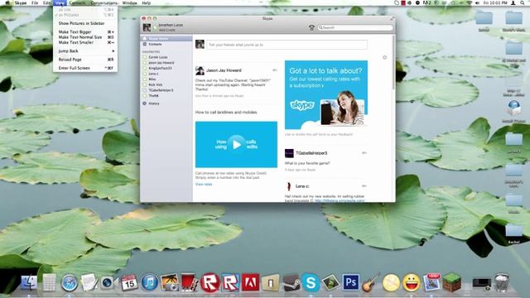Click the Skype Home house icon in sidebar
Viewport: 530px width, 298px height.
pyautogui.click(x=145, y=39)
